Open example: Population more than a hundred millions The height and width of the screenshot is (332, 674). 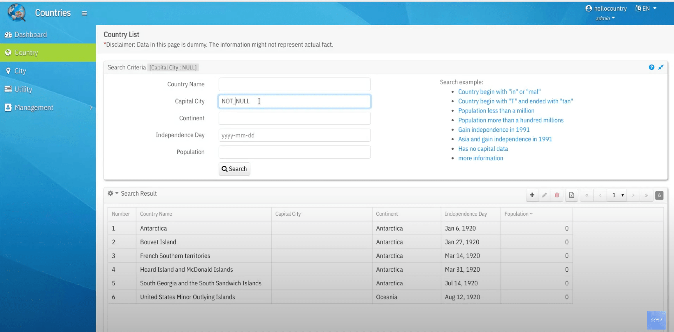click(x=511, y=120)
